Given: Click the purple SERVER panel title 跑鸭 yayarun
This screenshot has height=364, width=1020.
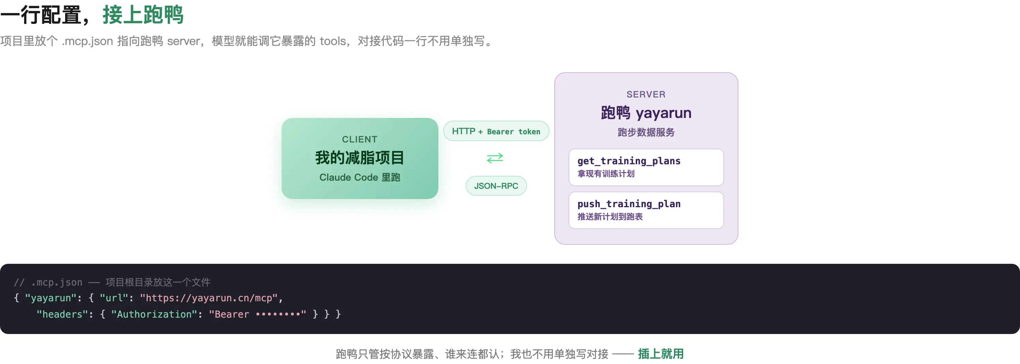Looking at the screenshot, I should pos(646,113).
